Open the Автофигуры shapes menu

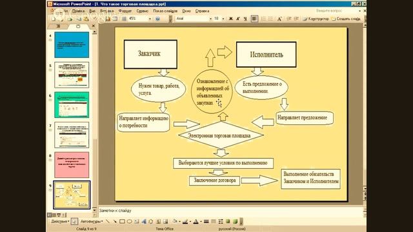pyautogui.click(x=92, y=222)
